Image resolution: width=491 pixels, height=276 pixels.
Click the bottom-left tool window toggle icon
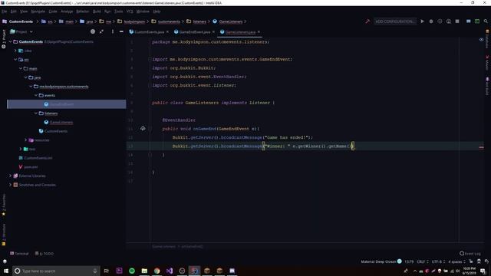click(x=5, y=261)
